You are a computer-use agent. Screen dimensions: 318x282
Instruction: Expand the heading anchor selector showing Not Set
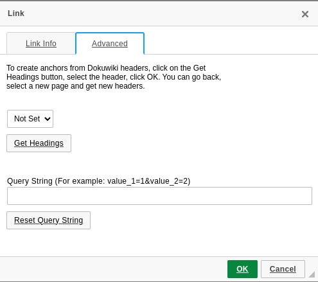point(30,119)
